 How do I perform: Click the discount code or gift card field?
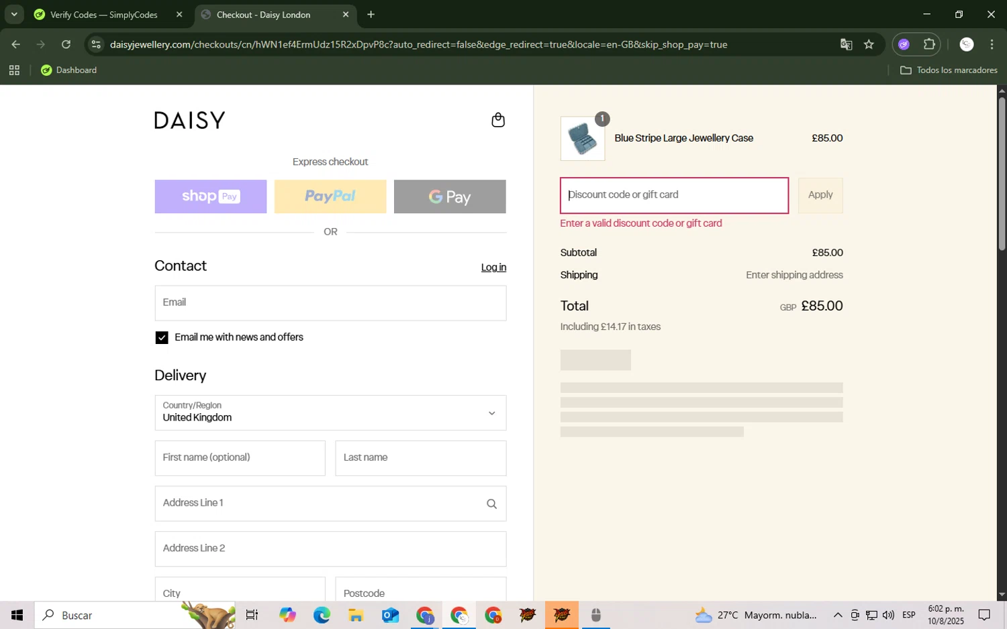coord(674,195)
